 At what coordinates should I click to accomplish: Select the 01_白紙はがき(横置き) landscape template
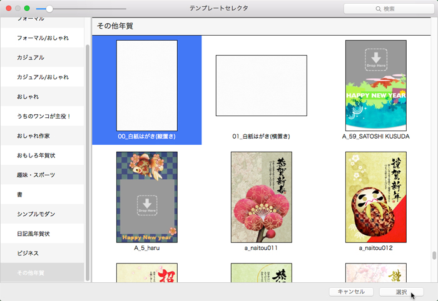click(261, 86)
